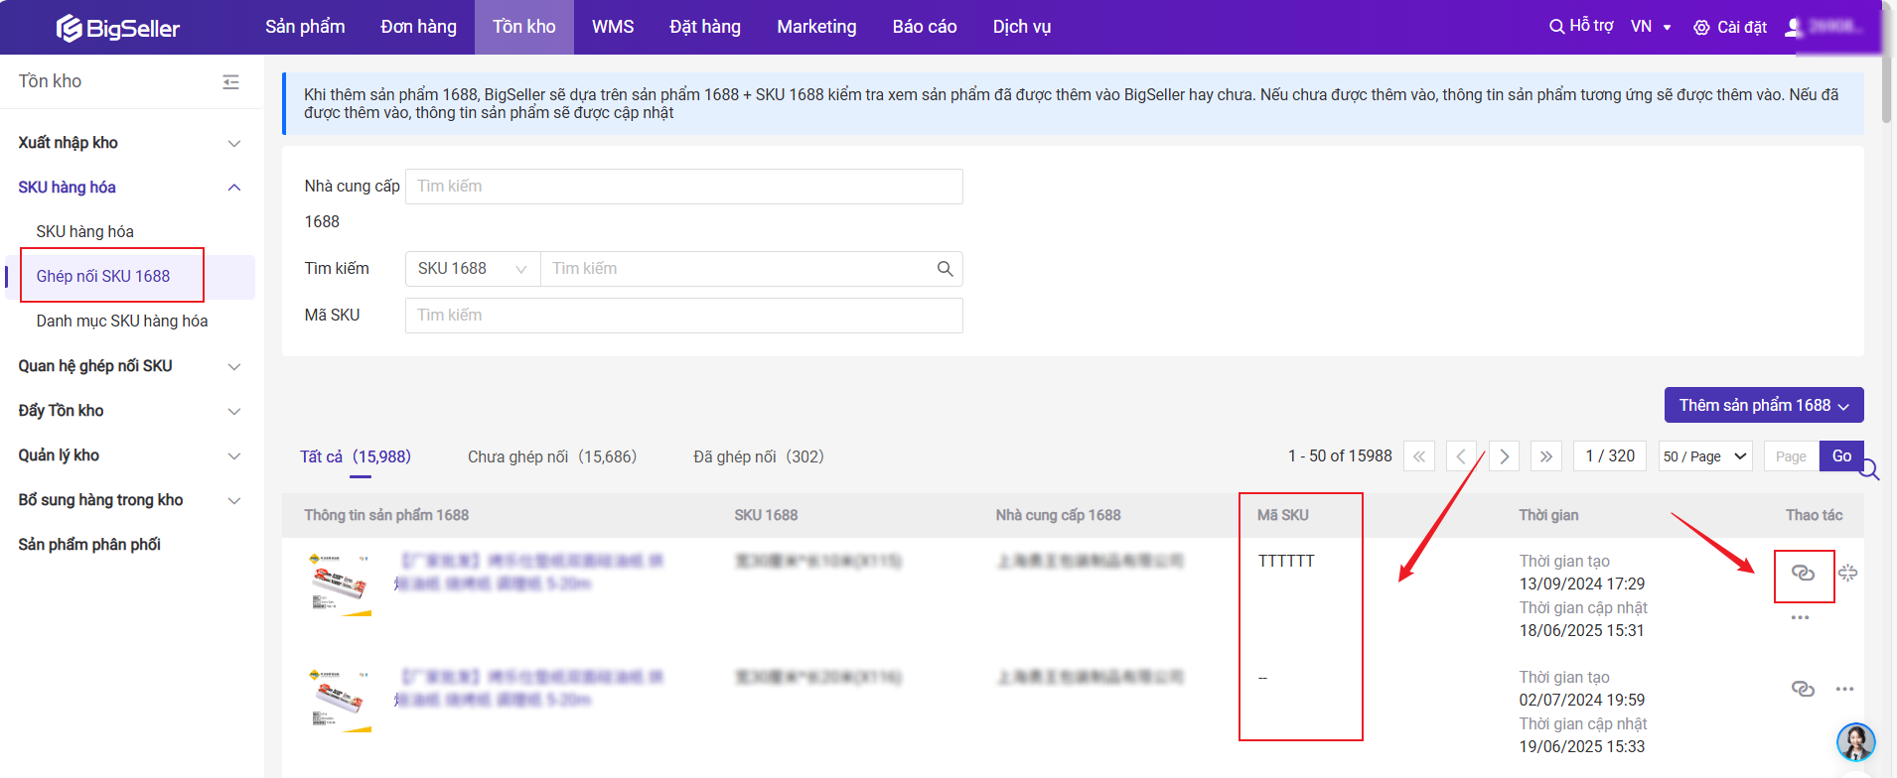The width and height of the screenshot is (1897, 778).
Task: Click the TTTTTT Mã SKU cell
Action: point(1286,562)
